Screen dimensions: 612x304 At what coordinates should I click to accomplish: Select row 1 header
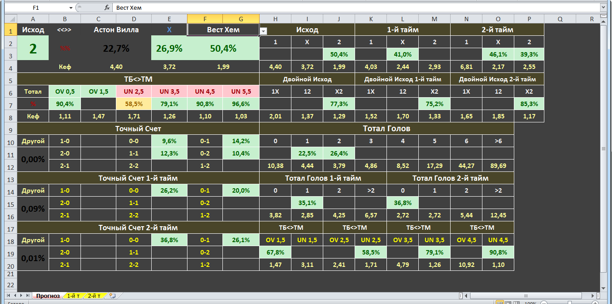pos(11,30)
